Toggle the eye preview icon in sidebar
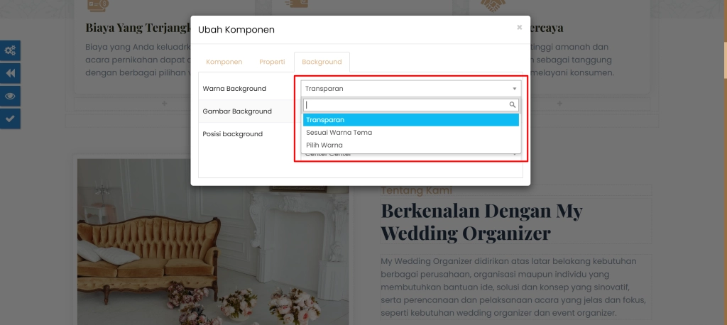Image resolution: width=727 pixels, height=325 pixels. (10, 96)
